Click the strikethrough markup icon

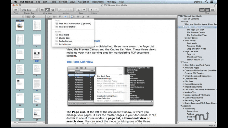pos(71,10)
